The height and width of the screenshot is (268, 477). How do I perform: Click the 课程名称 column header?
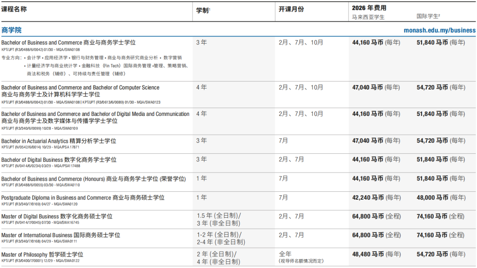14,9
